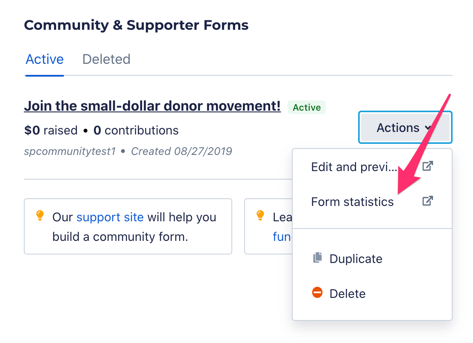
Task: Open the Actions dropdown button
Action: point(405,127)
